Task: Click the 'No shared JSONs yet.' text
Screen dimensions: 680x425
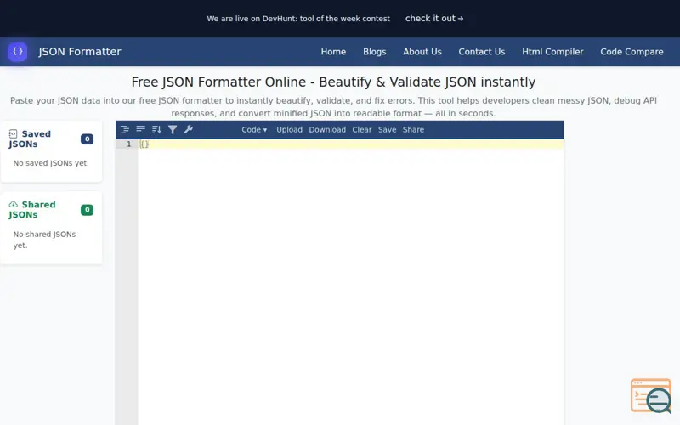Action: [x=44, y=240]
